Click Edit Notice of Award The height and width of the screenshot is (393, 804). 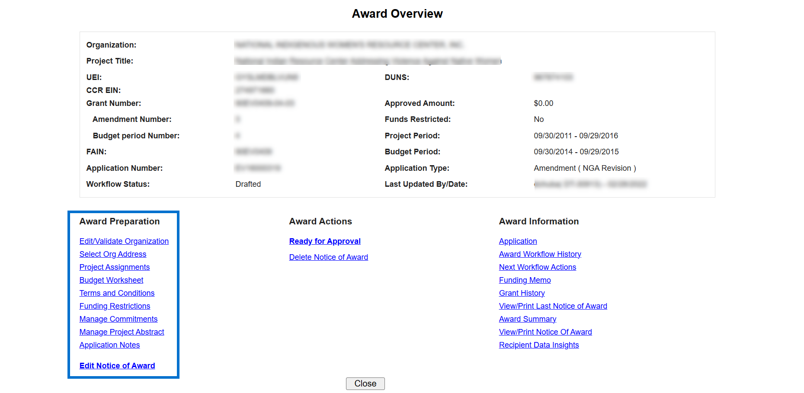[117, 366]
